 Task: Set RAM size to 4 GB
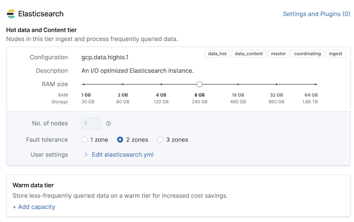[161, 84]
